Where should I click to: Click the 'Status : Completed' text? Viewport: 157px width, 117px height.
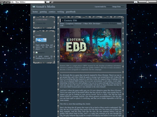pos(67,24)
